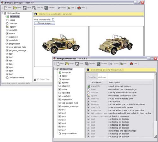The height and width of the screenshot is (142, 158).
Task: Click the Save As icon in the back window
Action: click(34, 8)
